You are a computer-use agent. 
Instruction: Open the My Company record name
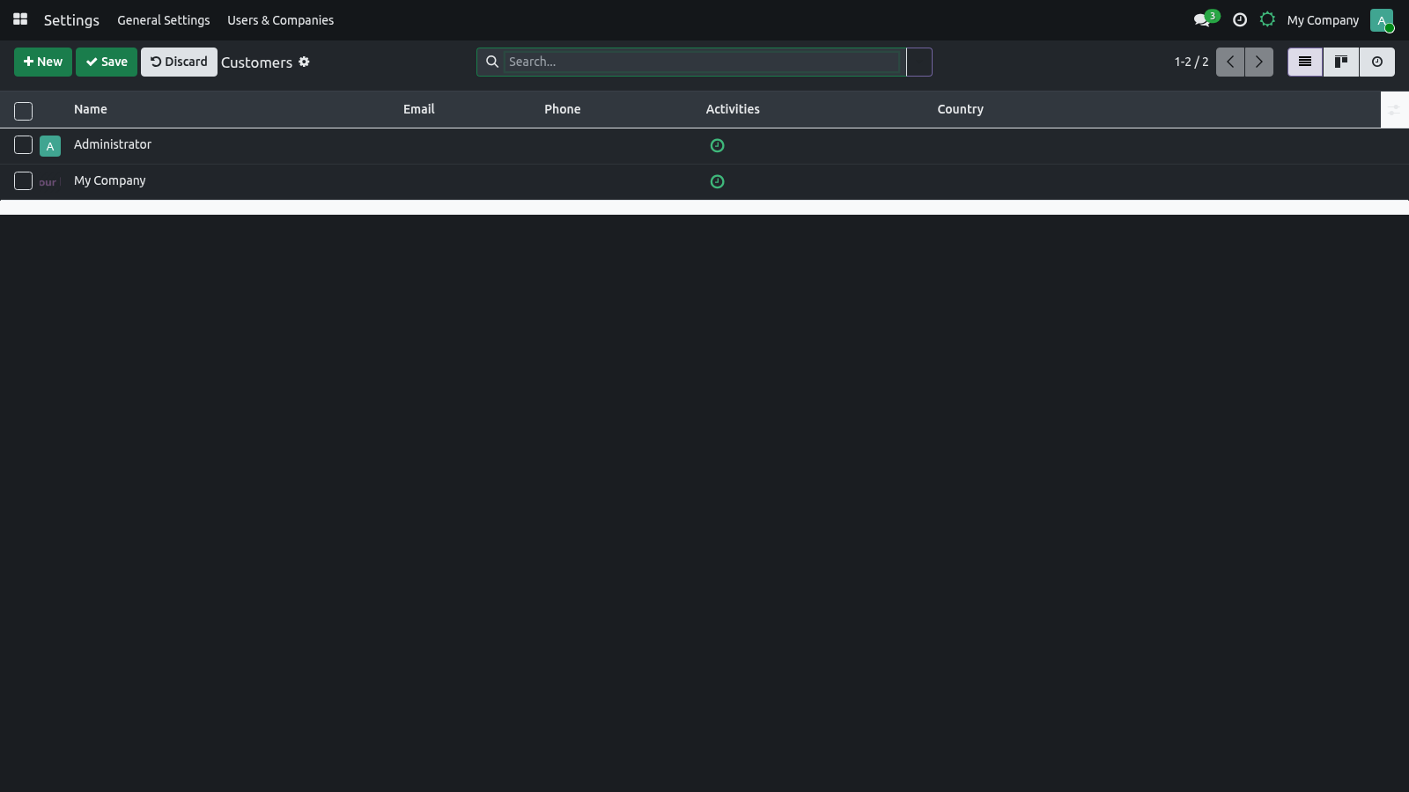point(110,180)
